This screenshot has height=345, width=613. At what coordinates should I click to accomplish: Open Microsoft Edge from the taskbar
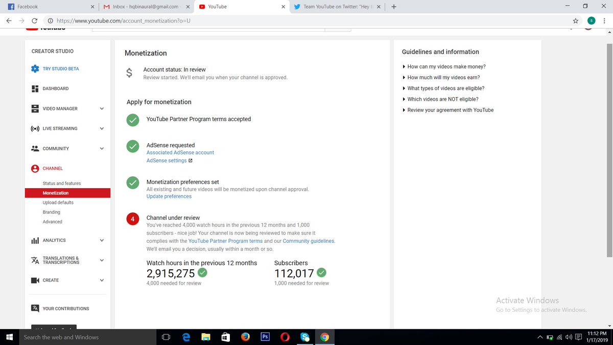[186, 337]
